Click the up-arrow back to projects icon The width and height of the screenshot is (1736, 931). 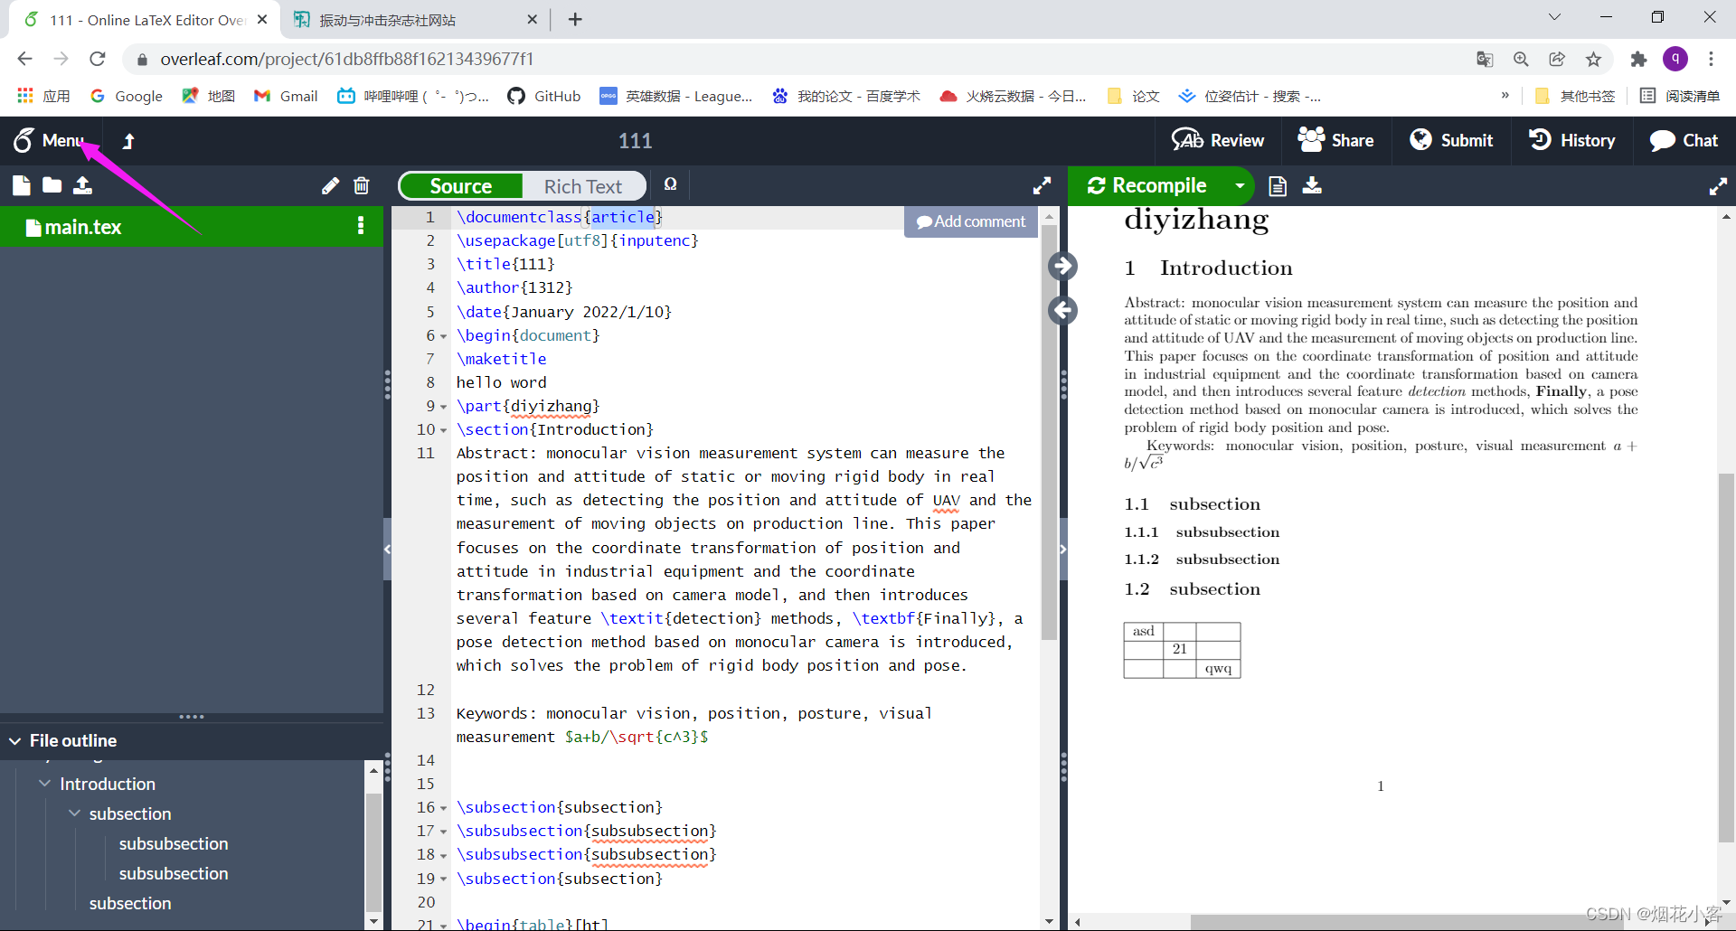(x=128, y=141)
